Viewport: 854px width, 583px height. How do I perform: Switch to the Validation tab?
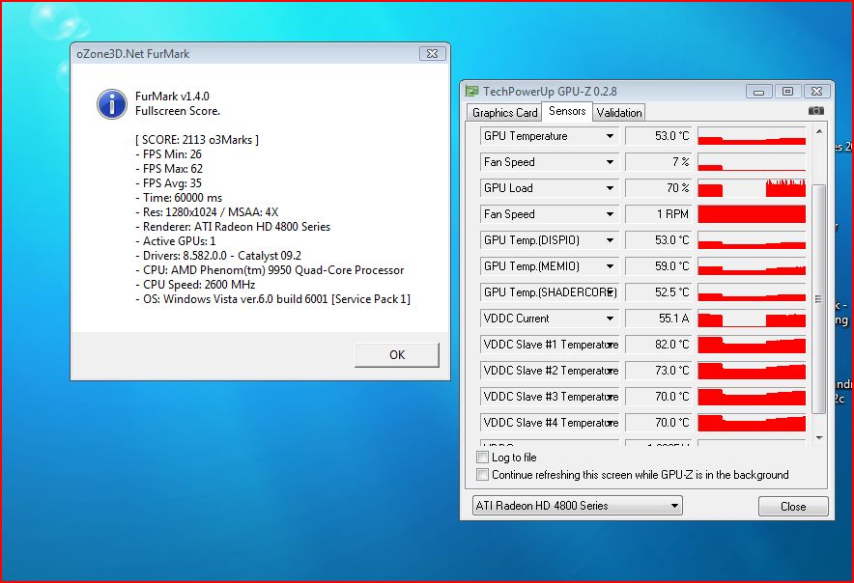[x=618, y=113]
